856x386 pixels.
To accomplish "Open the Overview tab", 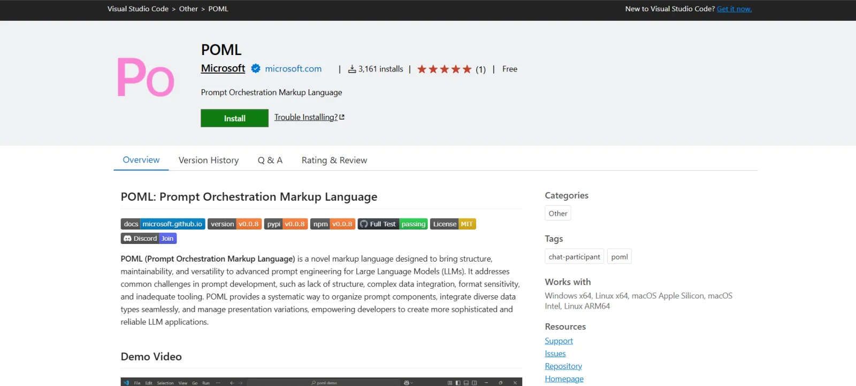I will tap(141, 160).
